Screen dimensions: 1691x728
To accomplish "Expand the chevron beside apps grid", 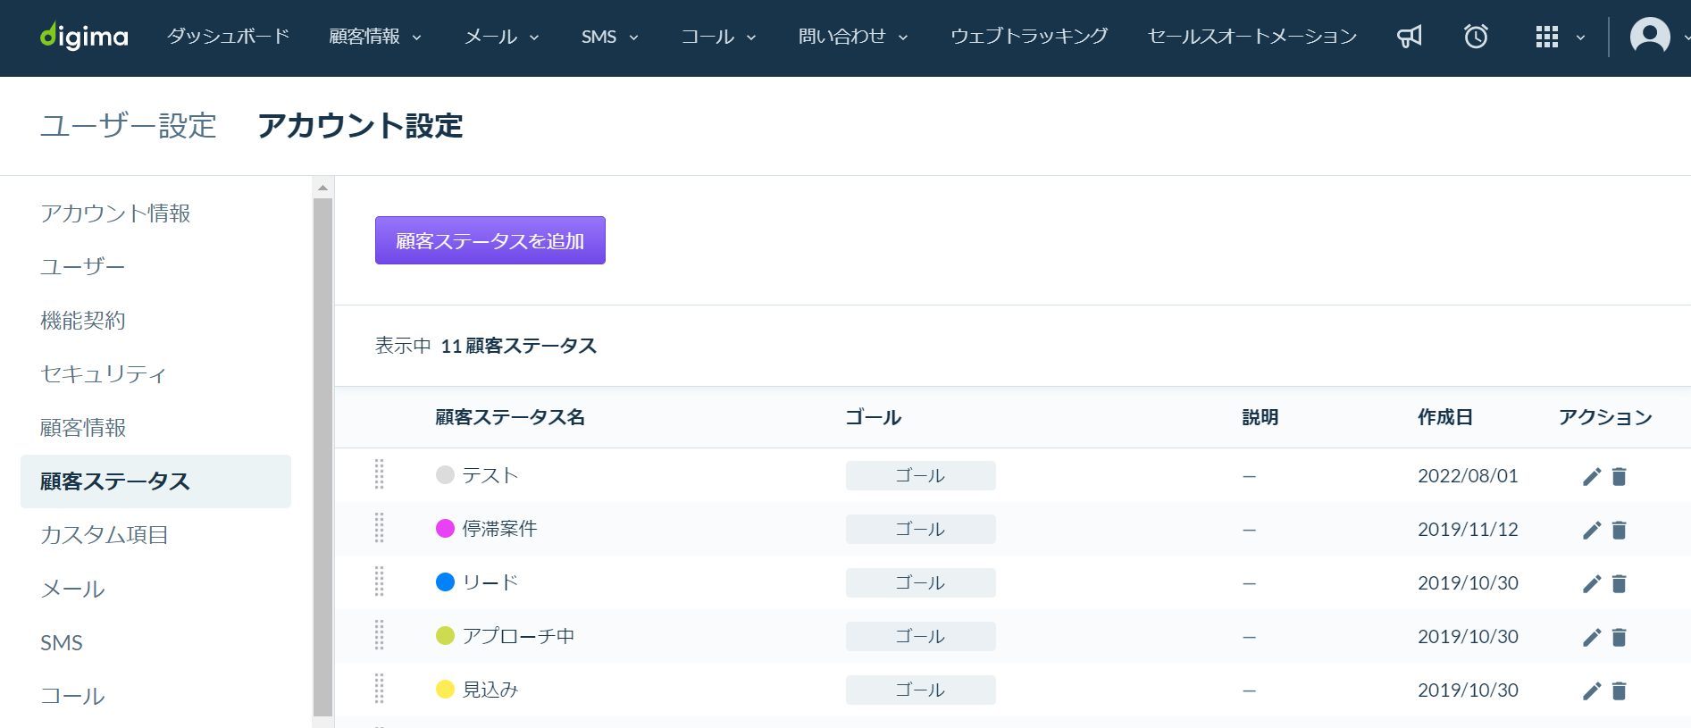I will [x=1580, y=38].
